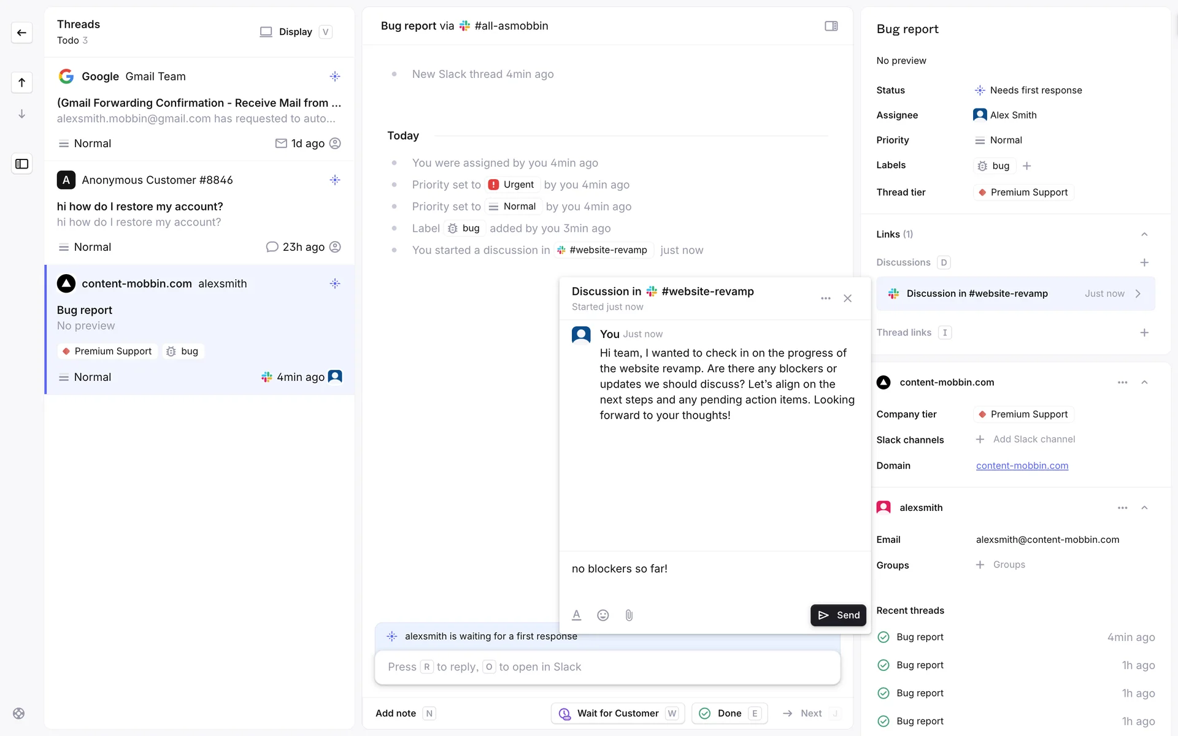
Task: Collapse the Links section
Action: click(1144, 234)
